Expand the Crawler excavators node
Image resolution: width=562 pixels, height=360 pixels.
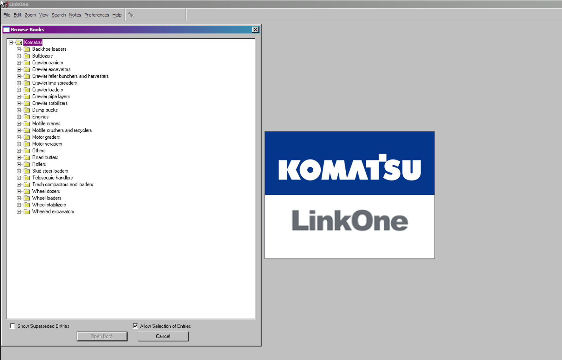[19, 70]
